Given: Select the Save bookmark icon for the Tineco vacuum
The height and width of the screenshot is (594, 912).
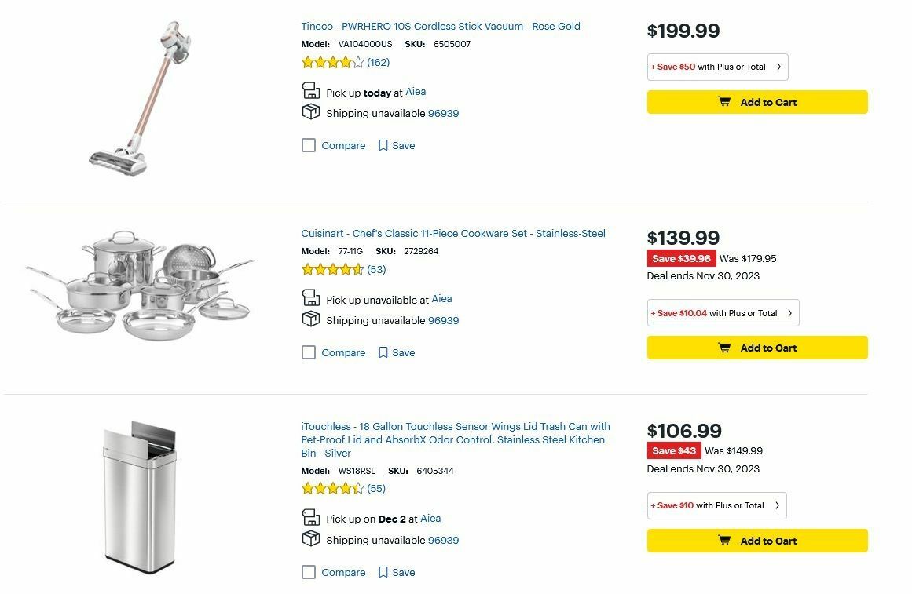Looking at the screenshot, I should pyautogui.click(x=383, y=145).
